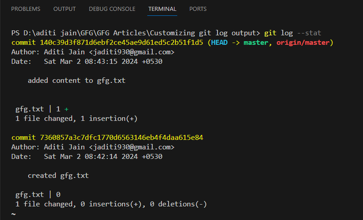363x220 pixels.
Task: Click the '1 file changed, 1 insertion(+)' summary
Action: (76, 119)
